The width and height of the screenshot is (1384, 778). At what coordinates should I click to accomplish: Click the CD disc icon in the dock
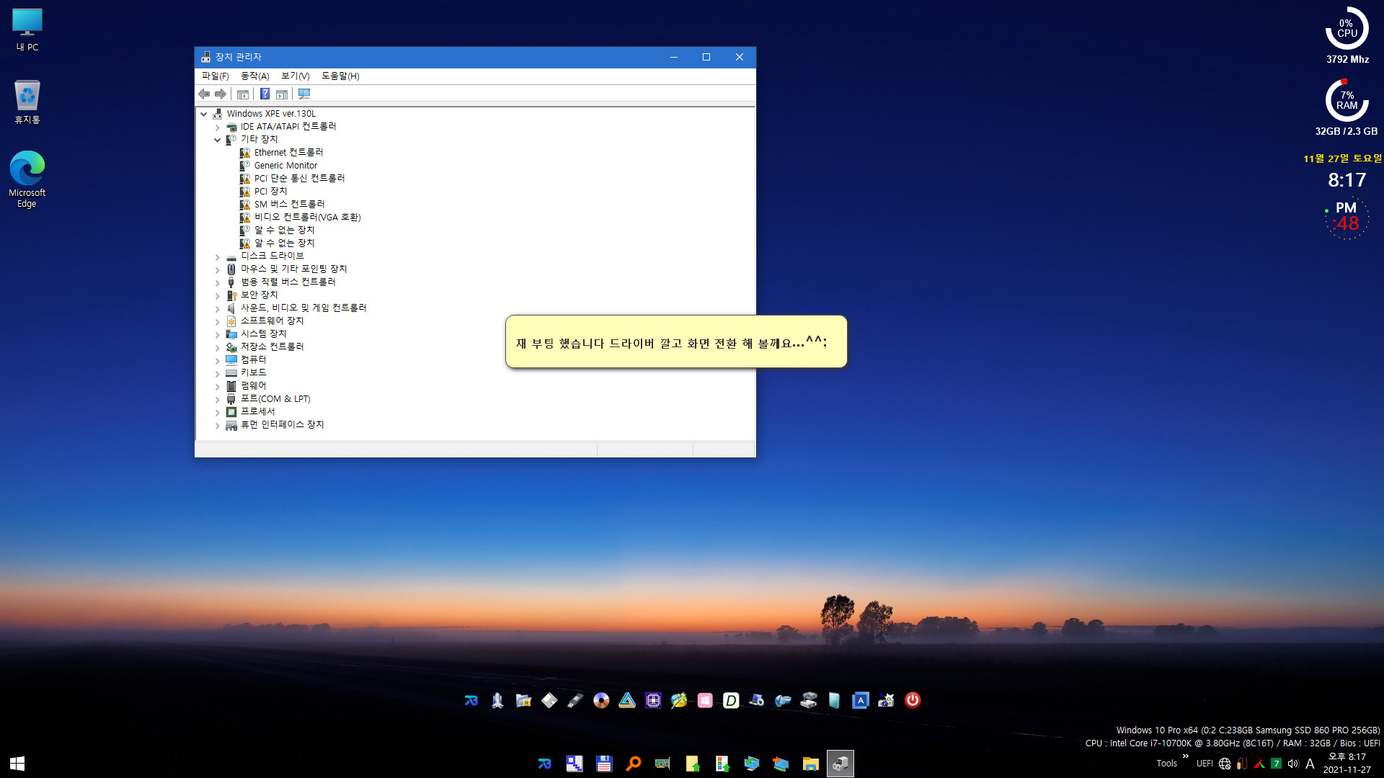tap(601, 700)
